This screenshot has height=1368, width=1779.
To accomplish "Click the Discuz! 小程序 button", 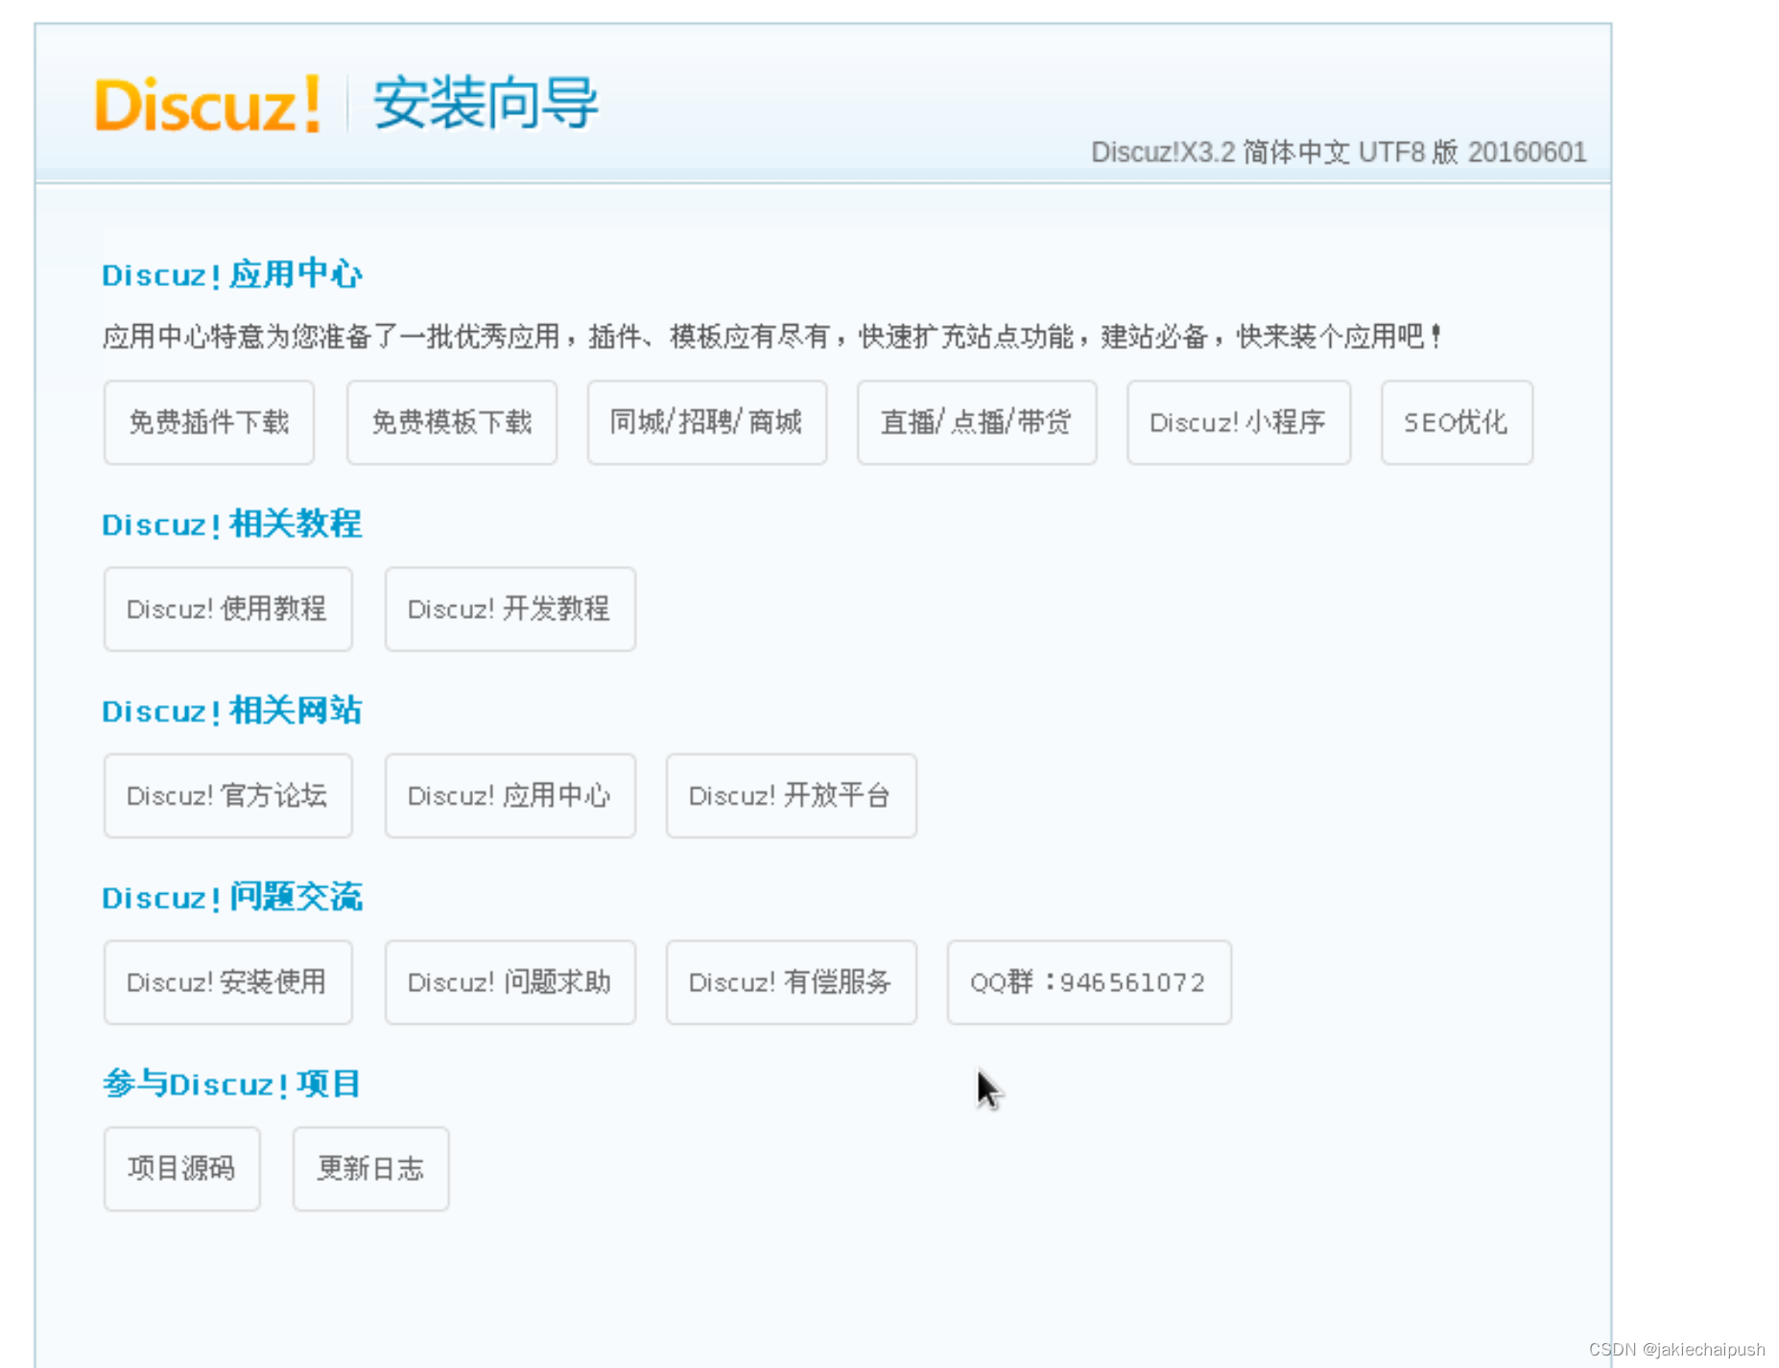I will tap(1239, 422).
